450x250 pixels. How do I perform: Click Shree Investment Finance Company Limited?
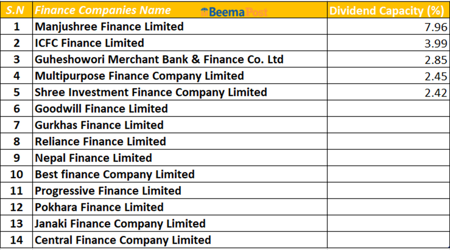pyautogui.click(x=151, y=92)
